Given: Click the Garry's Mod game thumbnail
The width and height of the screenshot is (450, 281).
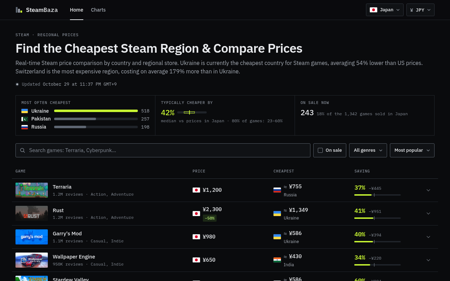Looking at the screenshot, I should pos(32,237).
